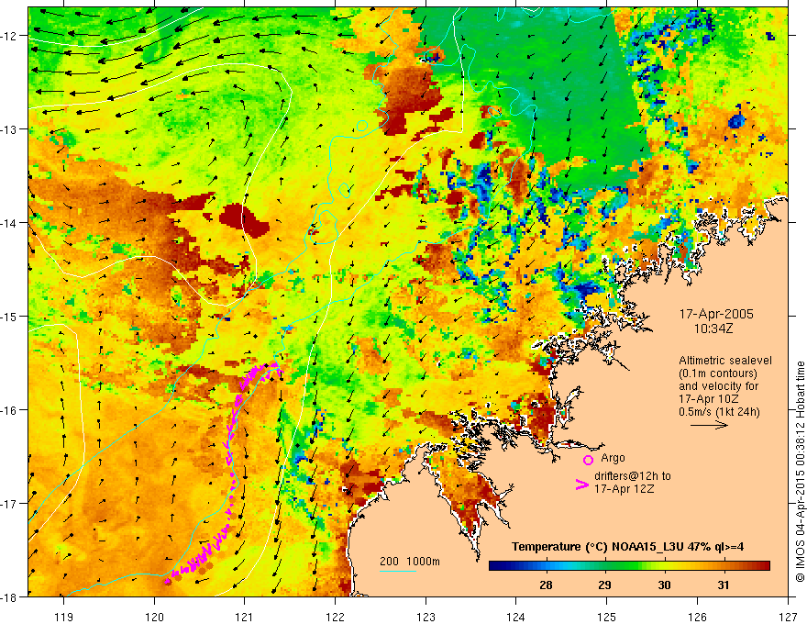The height and width of the screenshot is (624, 807).
Task: Click the cyan 200 1000m contour legend line
Action: [398, 572]
